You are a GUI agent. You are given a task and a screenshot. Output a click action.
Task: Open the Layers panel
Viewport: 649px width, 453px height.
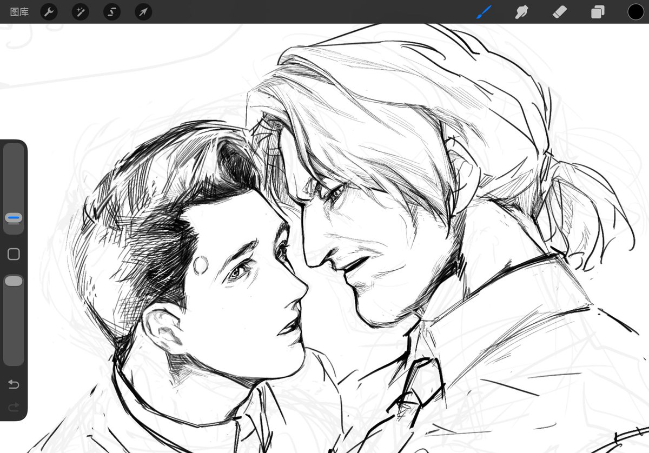pyautogui.click(x=598, y=12)
